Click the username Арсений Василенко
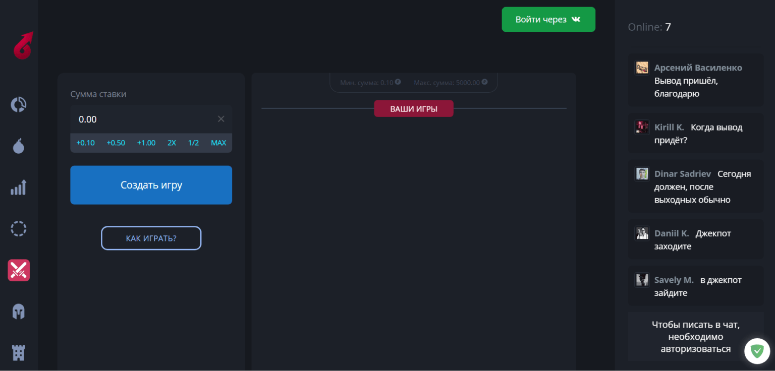775x371 pixels. pos(698,68)
